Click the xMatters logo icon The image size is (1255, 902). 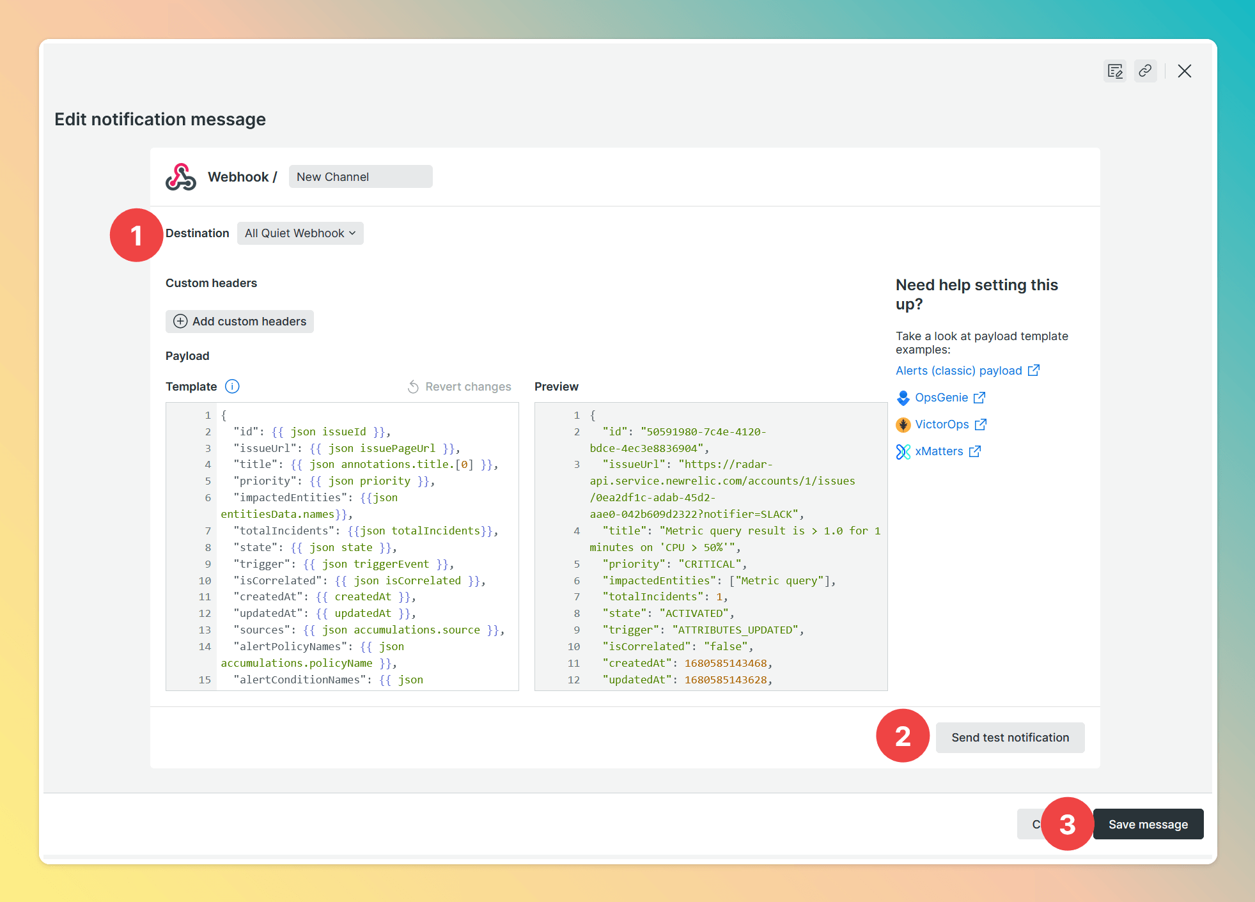(x=903, y=451)
